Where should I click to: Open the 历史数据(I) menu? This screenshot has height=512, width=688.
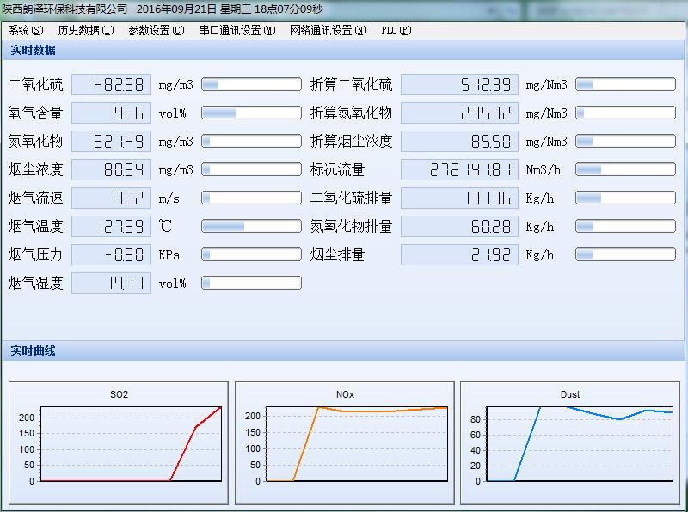click(86, 30)
